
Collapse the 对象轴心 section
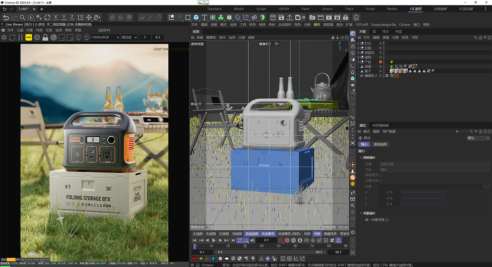[361, 213]
